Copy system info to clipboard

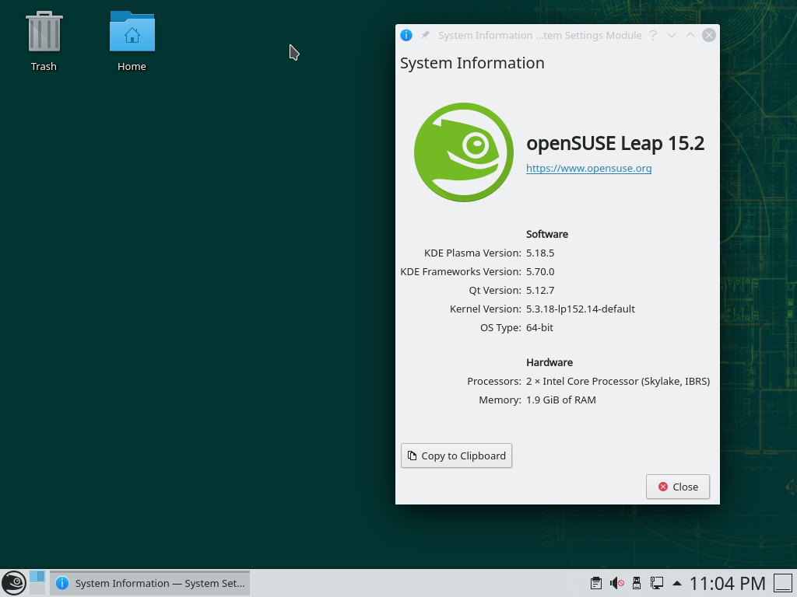pos(456,456)
